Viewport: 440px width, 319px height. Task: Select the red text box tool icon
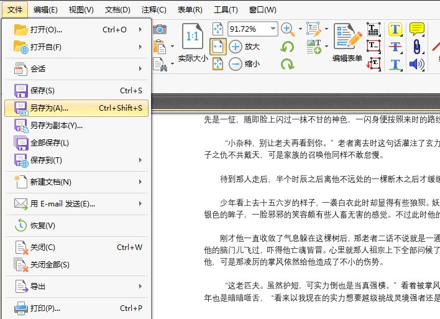(x=374, y=47)
